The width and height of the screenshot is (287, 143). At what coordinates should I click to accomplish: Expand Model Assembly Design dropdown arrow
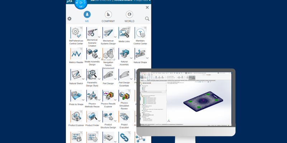point(99,58)
